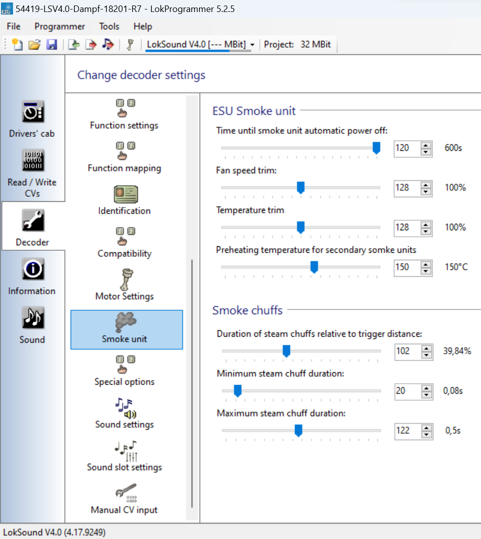481x539 pixels.
Task: Click the green-arrow read decoder data icon
Action: click(x=73, y=44)
